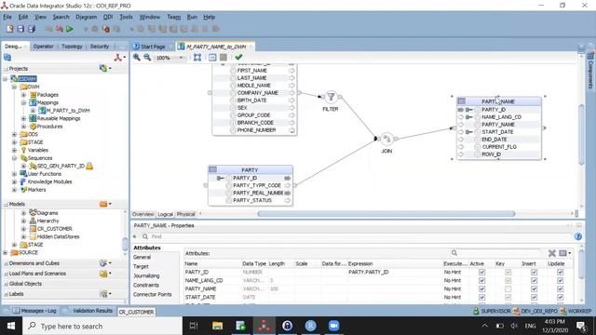
Task: Open File Explorer from the taskbar
Action: (x=217, y=326)
